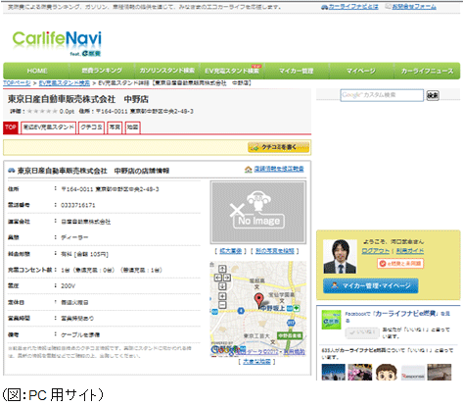Click the 中野坂上 station label on map
The height and width of the screenshot is (406, 463).
(272, 308)
